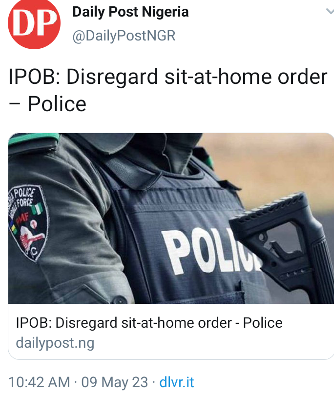Click the green epaulette on officer's shoulder

click(33, 138)
